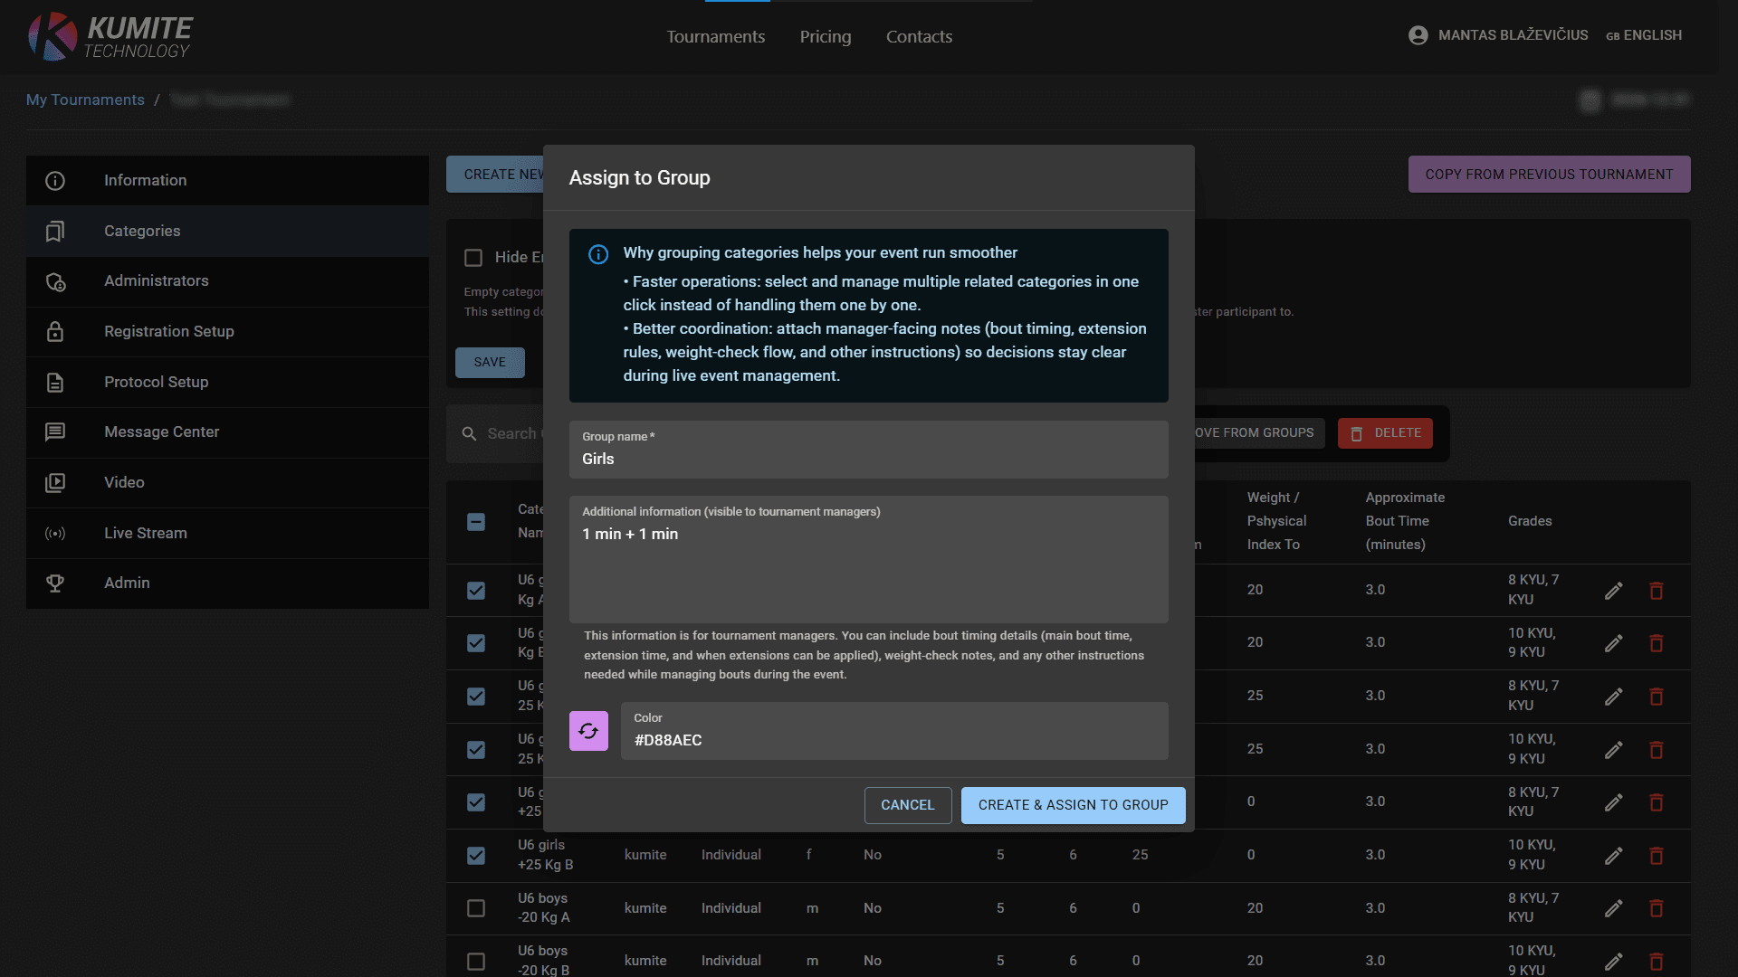Check the U6 boys -20 Kg A checkbox
Image resolution: width=1738 pixels, height=977 pixels.
point(476,908)
